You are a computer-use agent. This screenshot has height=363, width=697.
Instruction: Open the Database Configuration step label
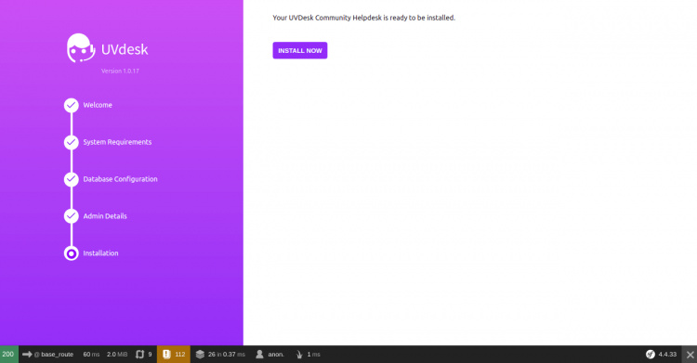coord(121,179)
